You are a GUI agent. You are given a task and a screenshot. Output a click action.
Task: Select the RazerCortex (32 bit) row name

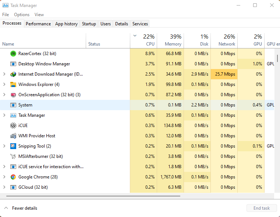point(37,54)
